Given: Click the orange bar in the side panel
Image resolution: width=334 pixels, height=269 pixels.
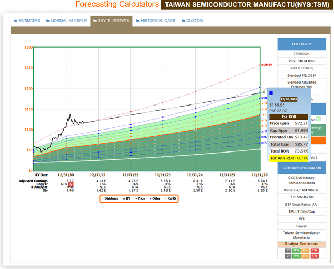Looking at the screenshot, I should coord(317,141).
